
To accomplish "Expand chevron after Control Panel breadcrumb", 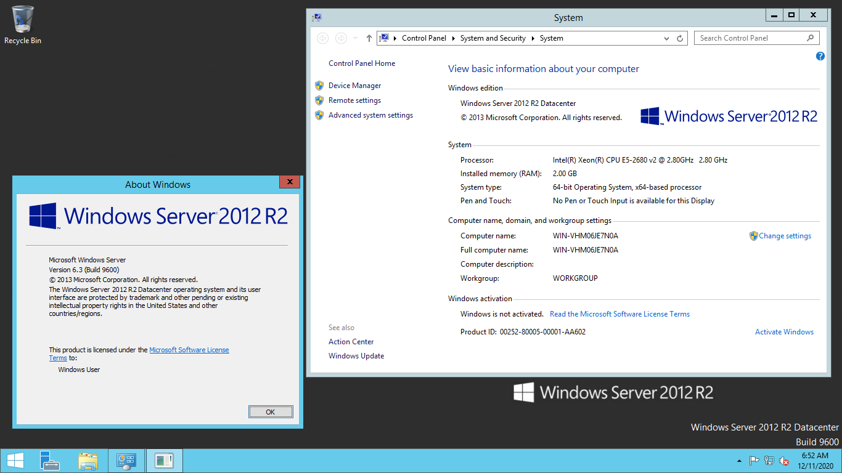I will tap(453, 38).
